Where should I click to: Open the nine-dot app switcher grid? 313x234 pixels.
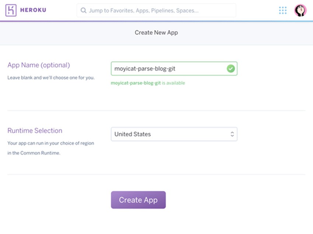(283, 10)
